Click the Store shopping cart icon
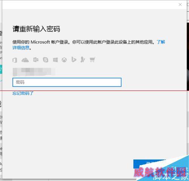This screenshot has height=181, width=189. pos(92,60)
